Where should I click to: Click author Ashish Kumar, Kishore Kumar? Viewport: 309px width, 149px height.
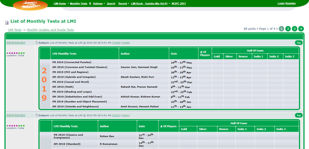click(x=140, y=97)
